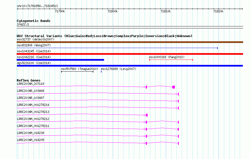Screen dimensions: 251x159
Task: Open the LRRC20|NM_207119 transcript label
Action: pyautogui.click(x=30, y=84)
